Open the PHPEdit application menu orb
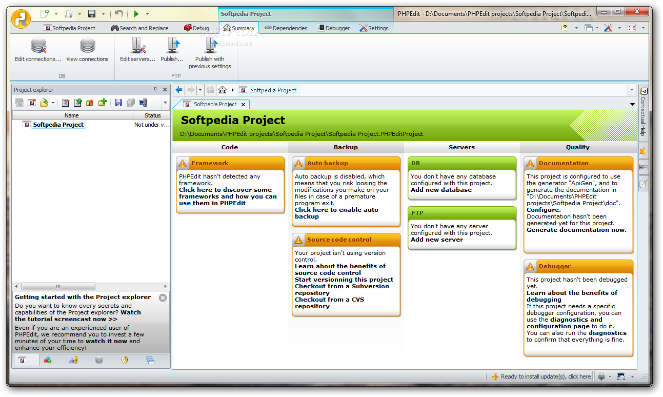 (21, 19)
